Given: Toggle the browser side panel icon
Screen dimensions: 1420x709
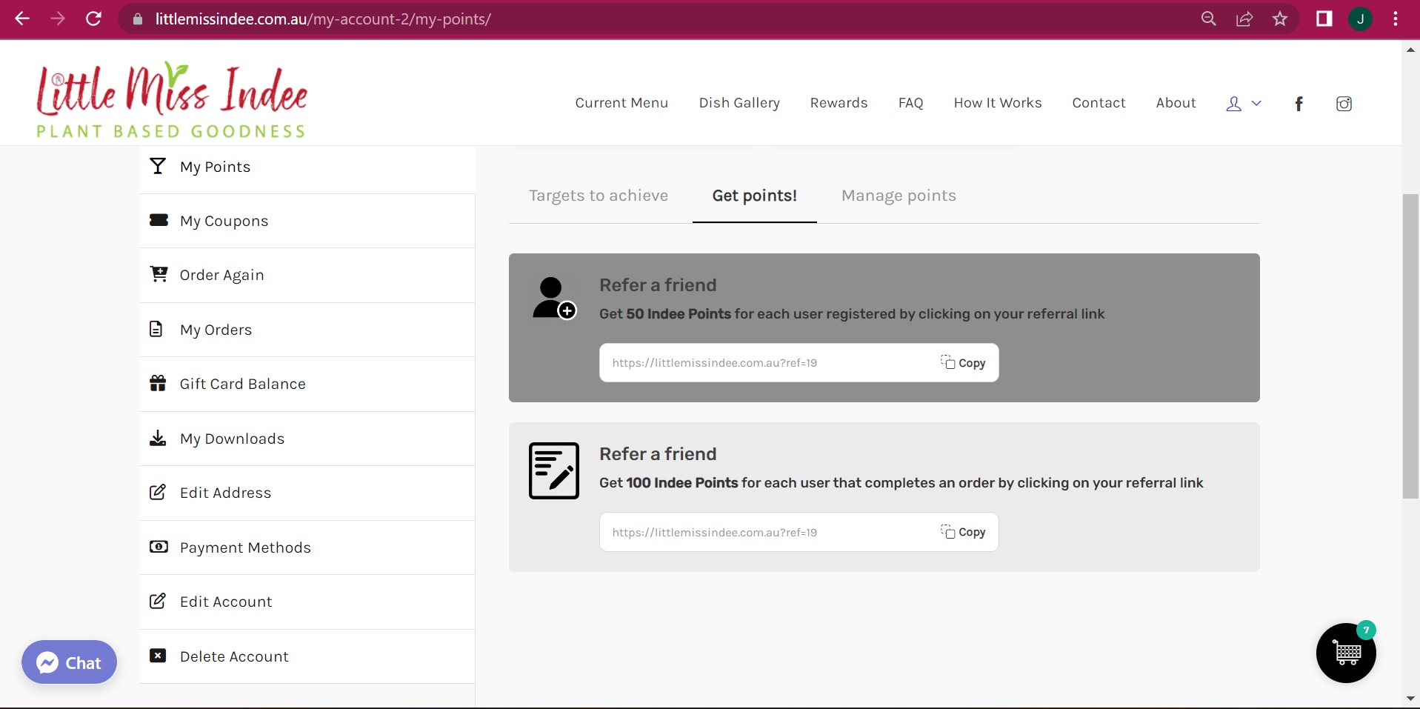Looking at the screenshot, I should click(x=1324, y=19).
